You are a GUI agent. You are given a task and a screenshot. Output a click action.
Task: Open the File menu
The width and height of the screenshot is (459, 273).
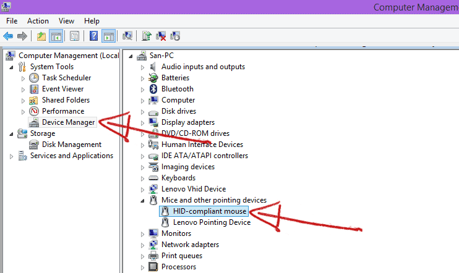click(x=12, y=21)
